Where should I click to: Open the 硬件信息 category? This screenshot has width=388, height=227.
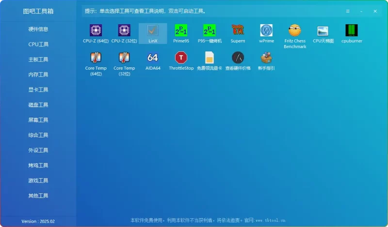click(38, 29)
